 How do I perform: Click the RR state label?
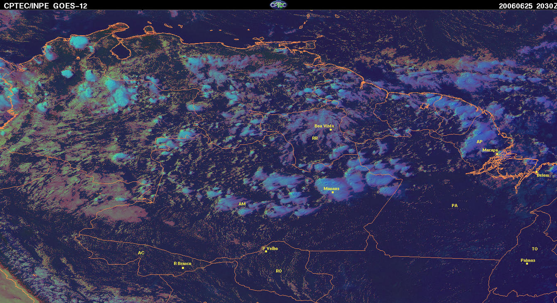click(x=315, y=138)
